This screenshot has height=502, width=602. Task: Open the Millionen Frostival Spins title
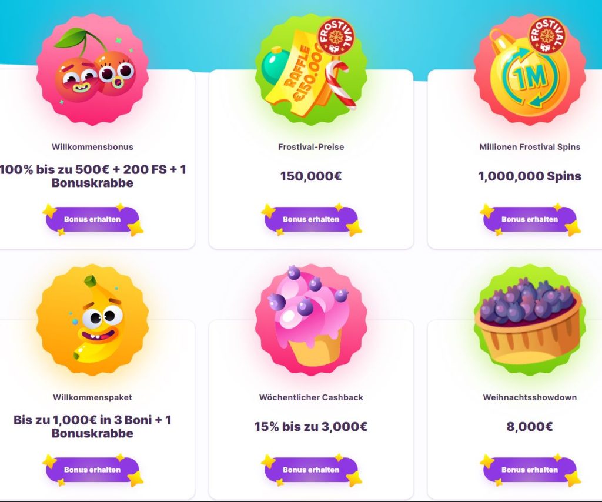click(530, 147)
